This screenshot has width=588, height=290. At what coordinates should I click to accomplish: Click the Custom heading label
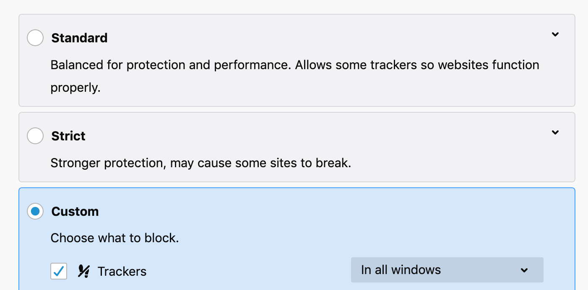click(x=75, y=212)
